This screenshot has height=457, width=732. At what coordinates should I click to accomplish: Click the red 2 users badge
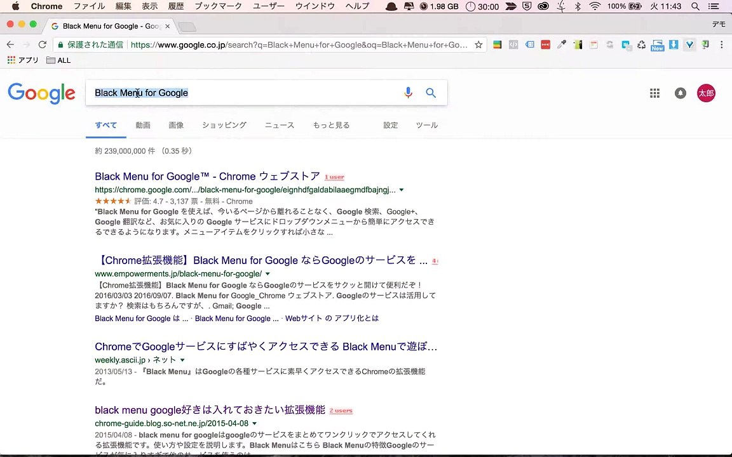click(x=341, y=411)
